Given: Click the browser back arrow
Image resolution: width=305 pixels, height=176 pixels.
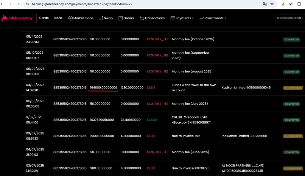Looking at the screenshot, I should pos(2,4).
